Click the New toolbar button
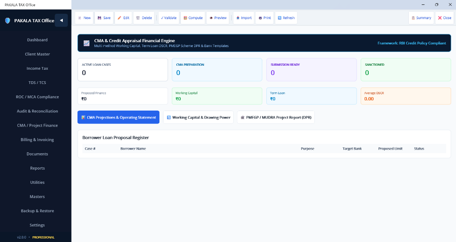Viewport: 456px width, 242px height. (x=84, y=18)
